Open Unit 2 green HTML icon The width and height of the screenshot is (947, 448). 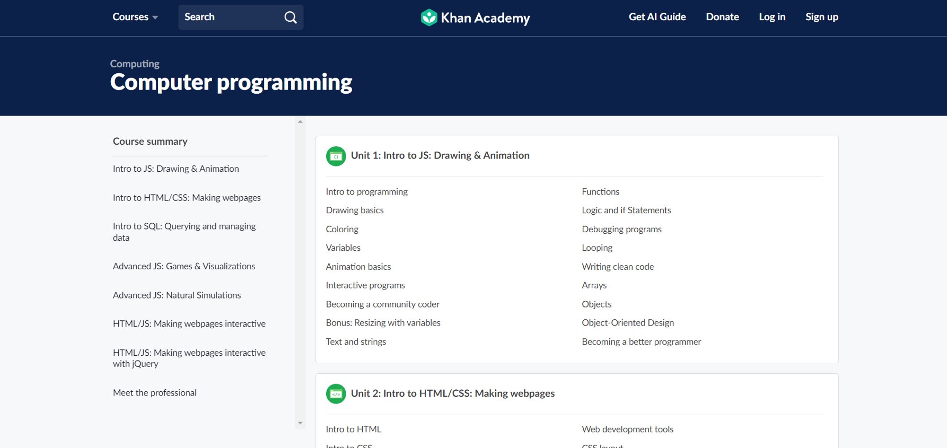336,394
